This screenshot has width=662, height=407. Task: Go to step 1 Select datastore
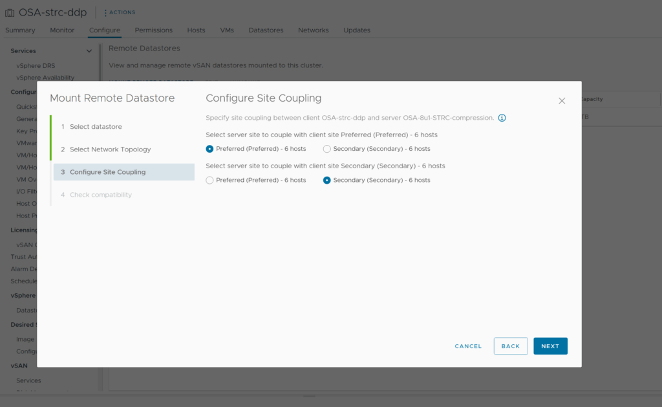[96, 127]
